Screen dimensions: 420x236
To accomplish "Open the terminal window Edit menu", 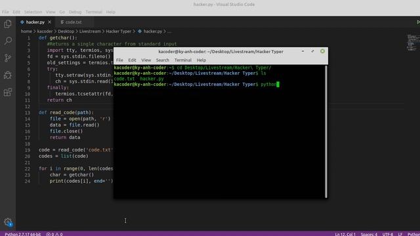I will coord(132,60).
